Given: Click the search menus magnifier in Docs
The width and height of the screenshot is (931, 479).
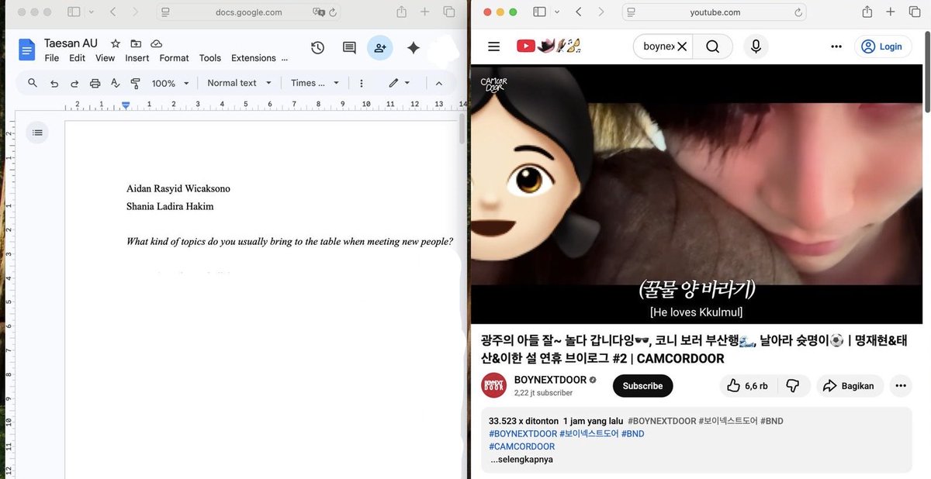Looking at the screenshot, I should coord(33,83).
